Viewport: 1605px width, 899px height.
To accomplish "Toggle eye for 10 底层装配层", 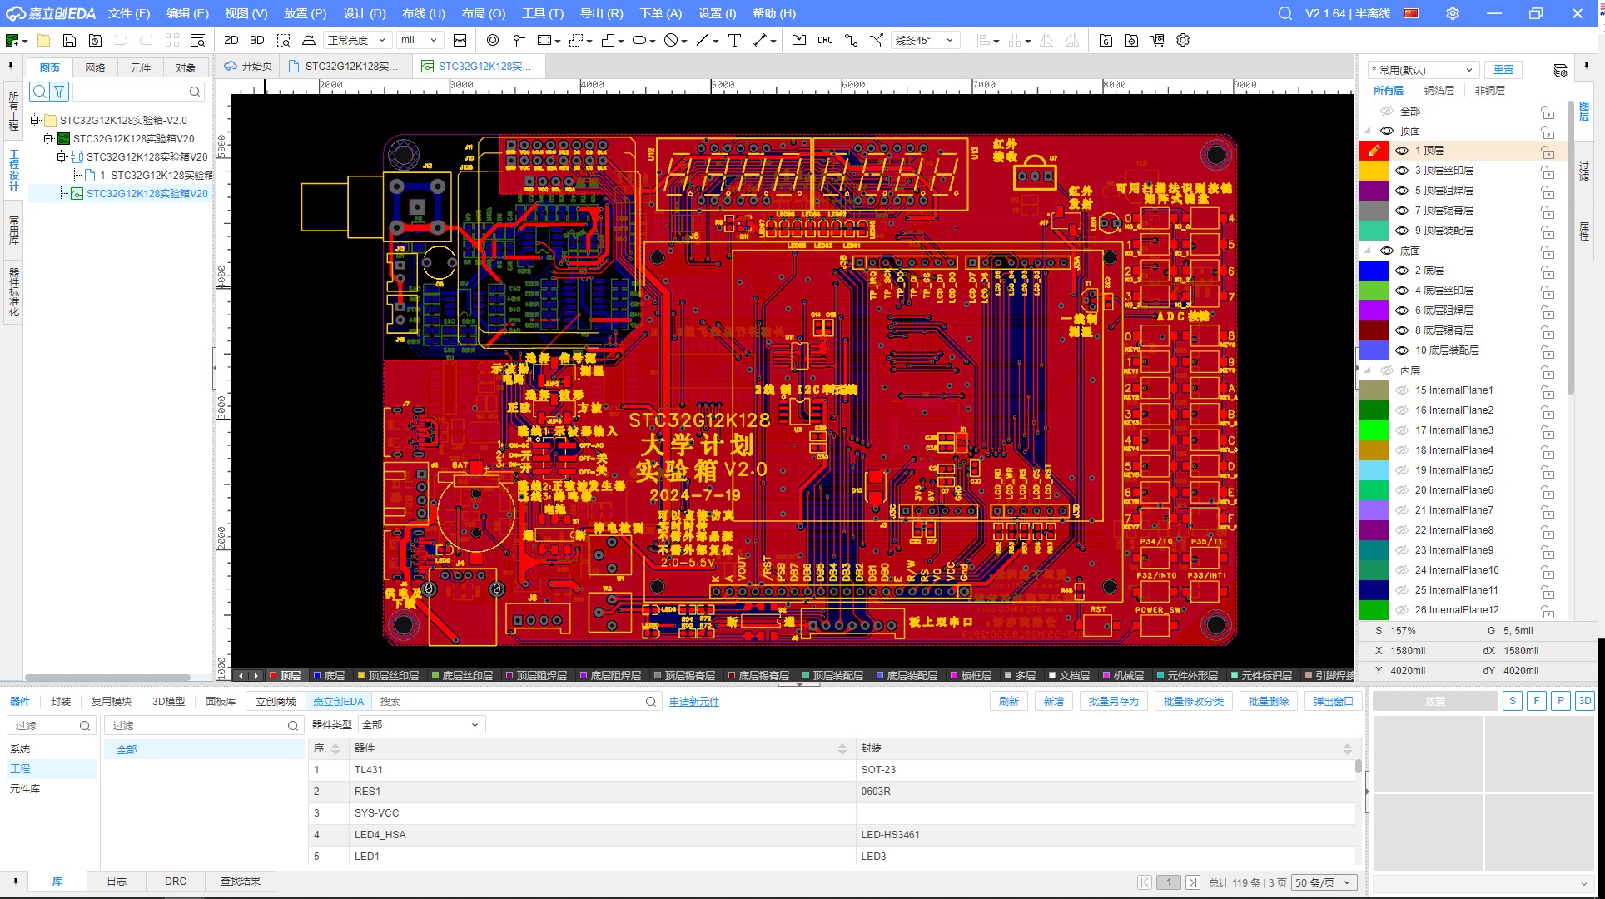I will click(x=1402, y=350).
